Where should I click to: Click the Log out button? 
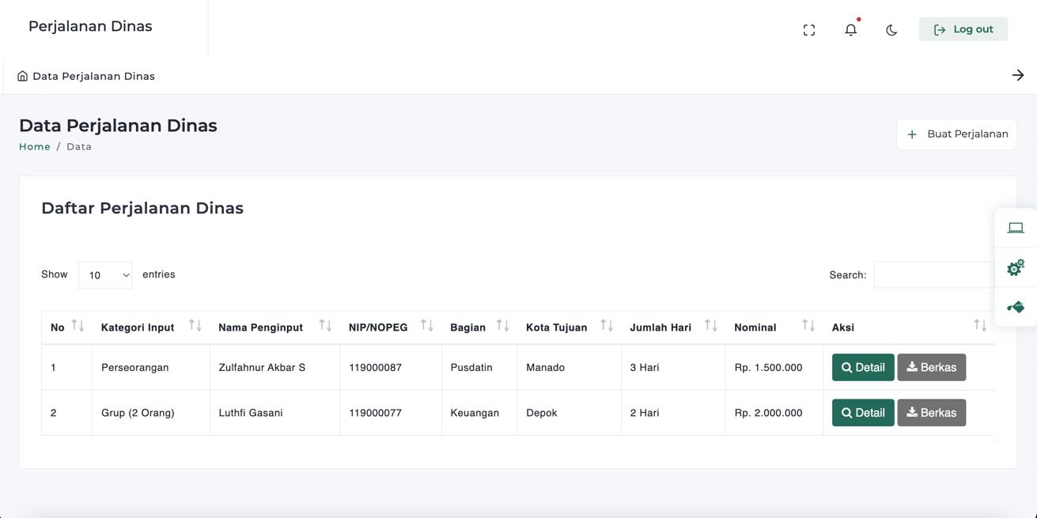click(x=963, y=29)
